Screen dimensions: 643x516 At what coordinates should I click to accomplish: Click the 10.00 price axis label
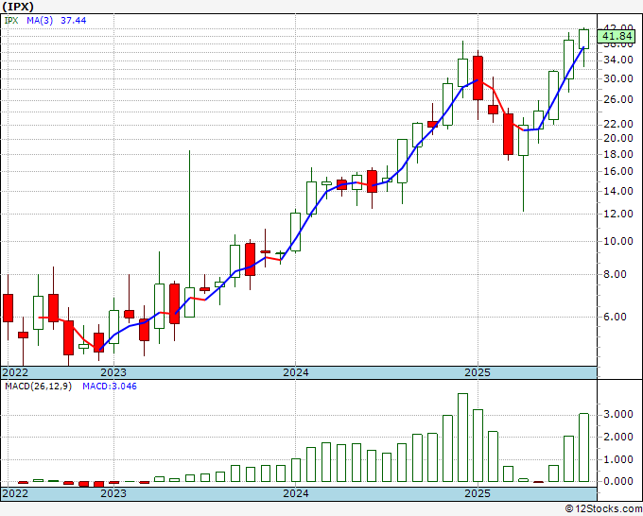pyautogui.click(x=619, y=241)
